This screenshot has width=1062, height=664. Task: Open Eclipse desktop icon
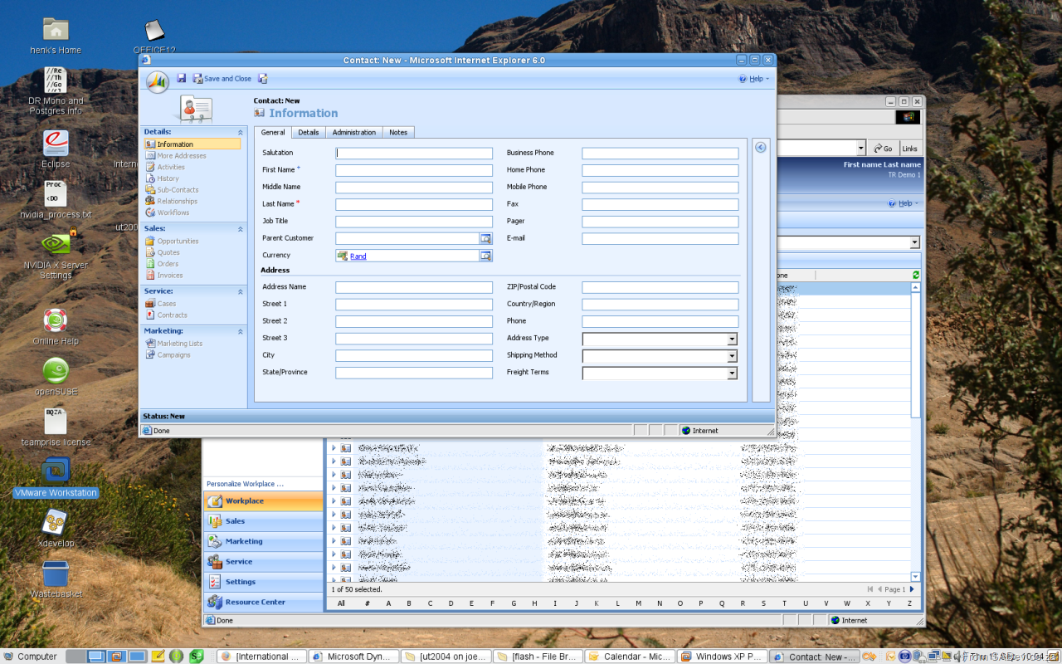[56, 149]
